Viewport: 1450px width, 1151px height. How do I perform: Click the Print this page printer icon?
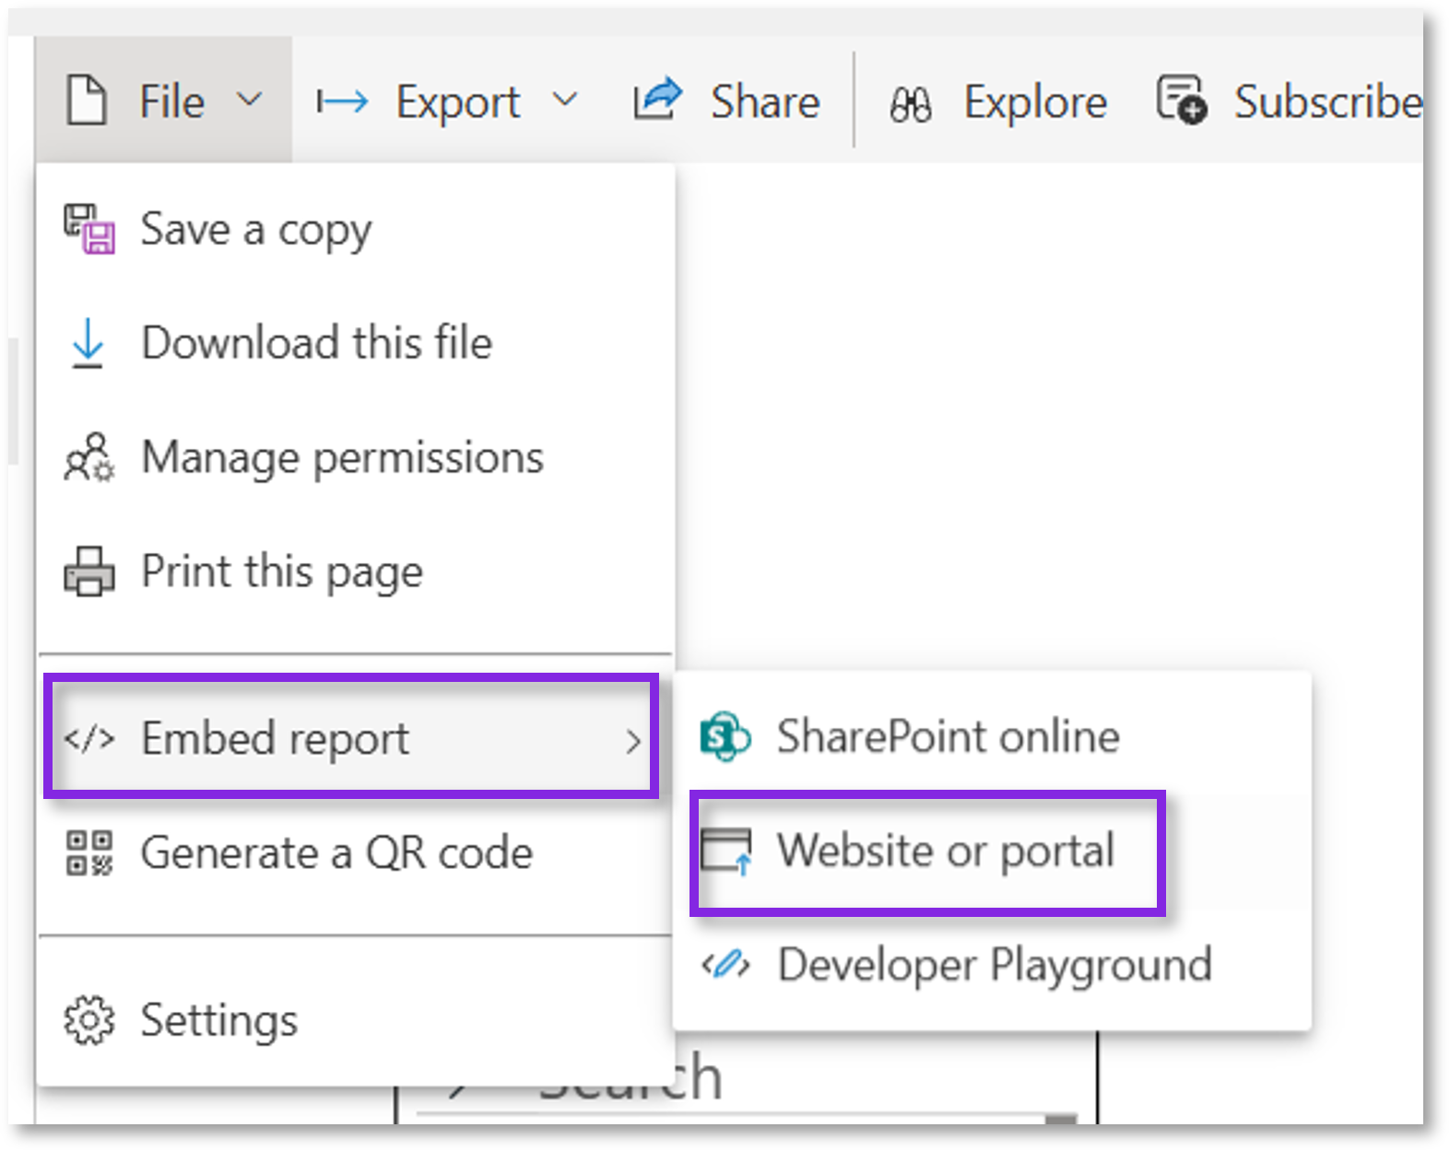(x=89, y=571)
